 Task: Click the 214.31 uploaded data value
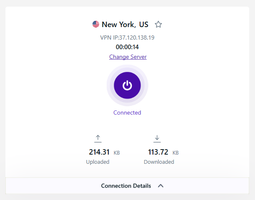(x=98, y=152)
